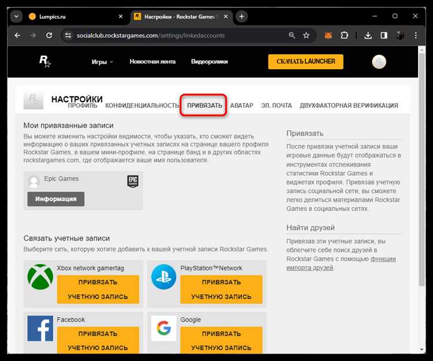Open Видеоролики in header

[x=210, y=62]
